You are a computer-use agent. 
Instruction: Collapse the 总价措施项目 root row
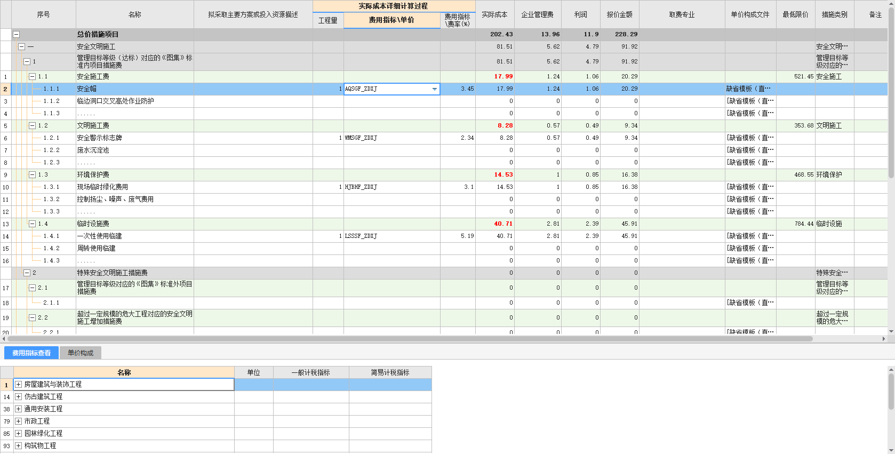pyautogui.click(x=16, y=34)
